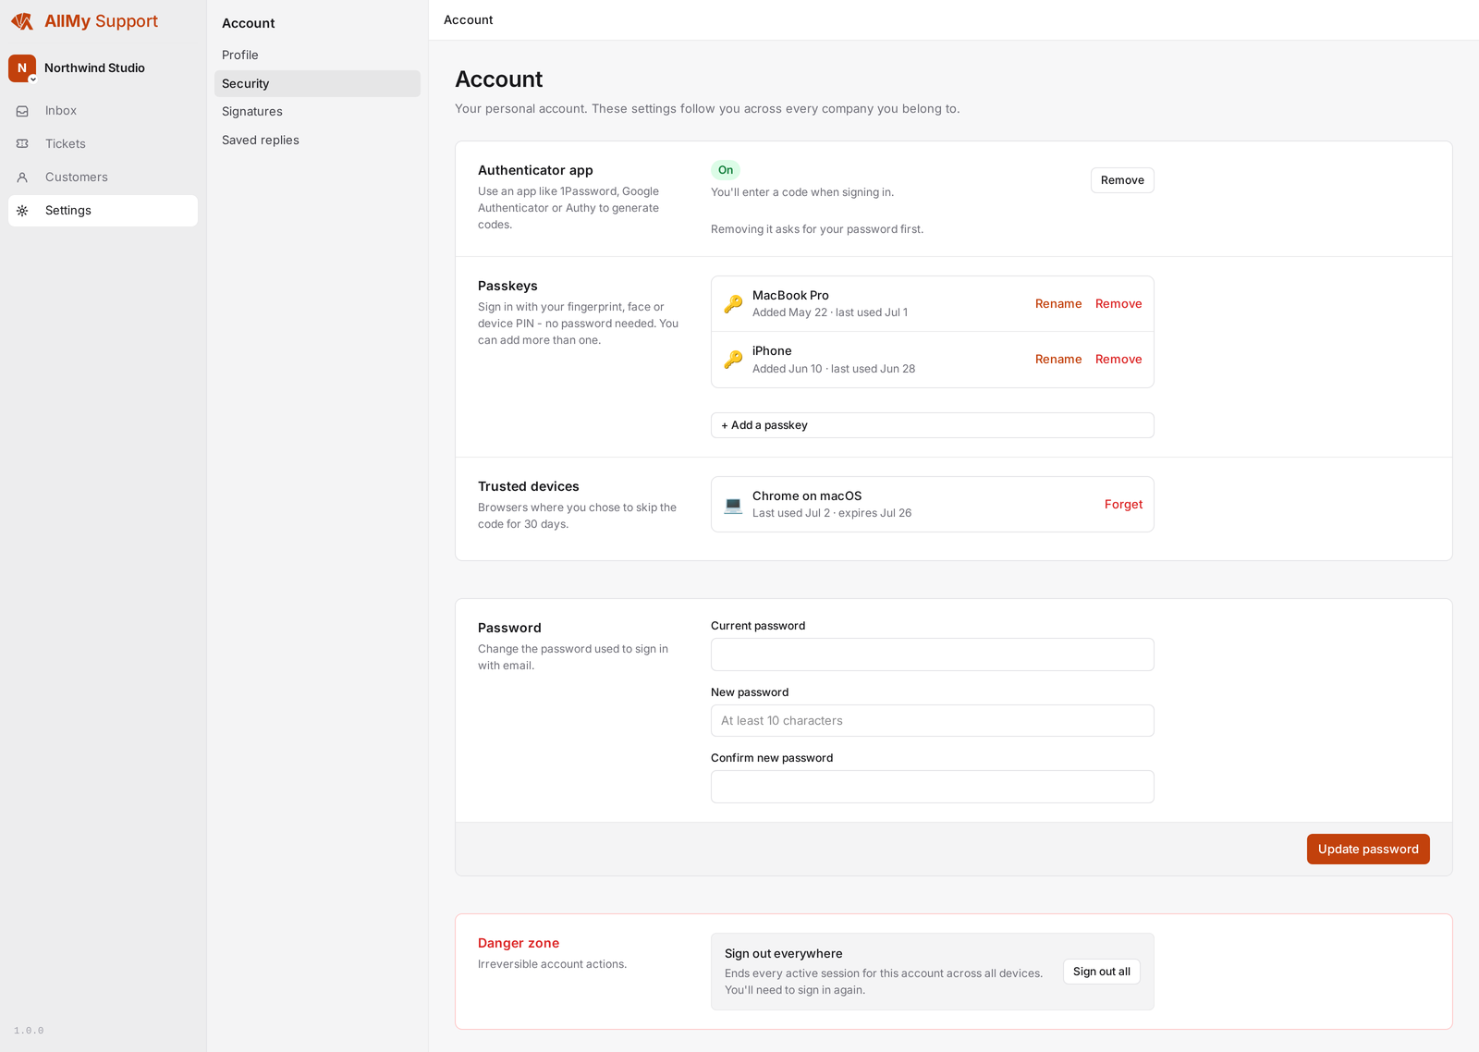Viewport: 1479px width, 1052px height.
Task: Click the Account breadcrumb in top bar
Action: pos(469,20)
